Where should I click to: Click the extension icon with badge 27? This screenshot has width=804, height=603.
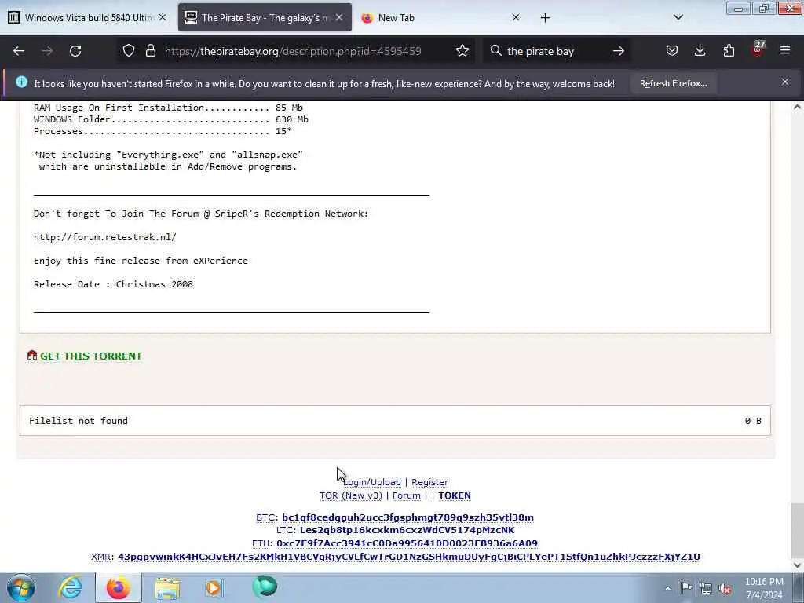coord(758,49)
